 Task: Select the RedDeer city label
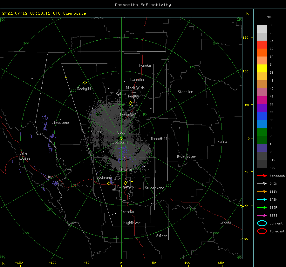[135, 96]
